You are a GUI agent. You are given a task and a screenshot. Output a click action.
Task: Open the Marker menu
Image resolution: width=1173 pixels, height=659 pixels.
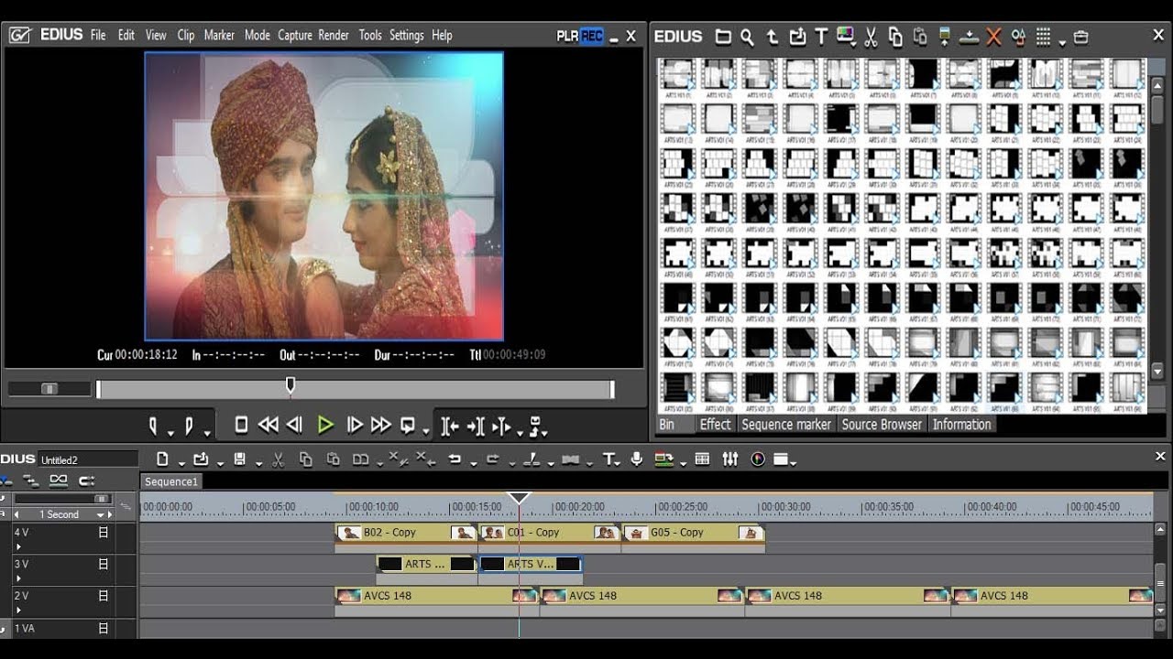tap(219, 36)
